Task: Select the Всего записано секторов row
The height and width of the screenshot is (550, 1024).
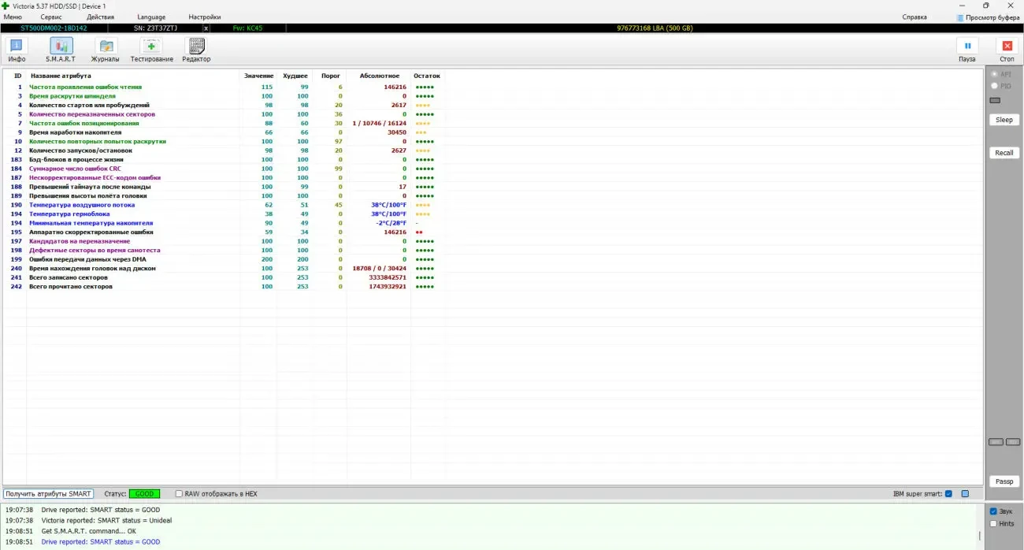Action: click(223, 277)
